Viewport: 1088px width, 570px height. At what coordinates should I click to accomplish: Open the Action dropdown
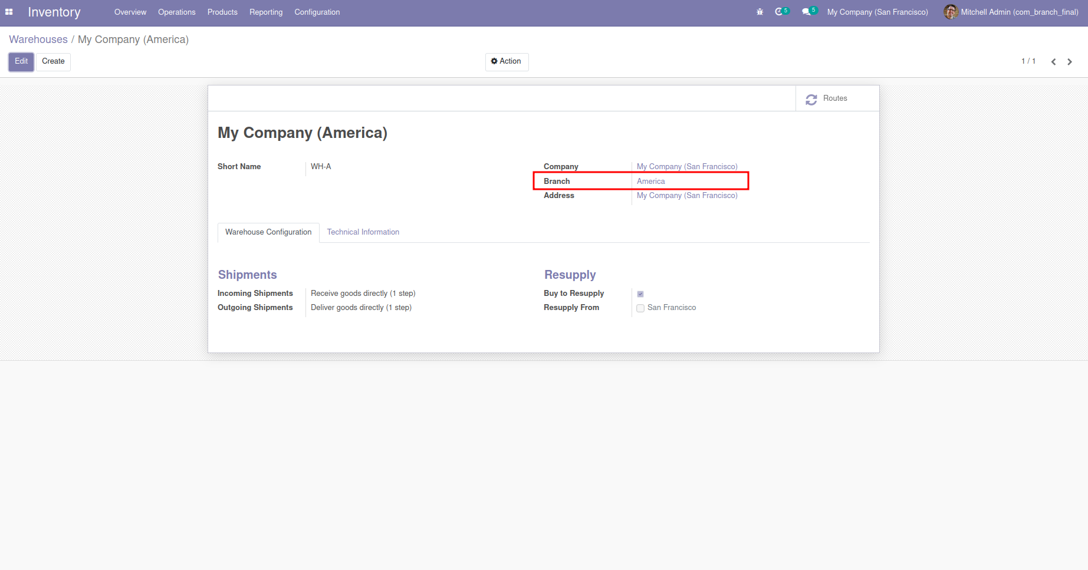pyautogui.click(x=507, y=61)
